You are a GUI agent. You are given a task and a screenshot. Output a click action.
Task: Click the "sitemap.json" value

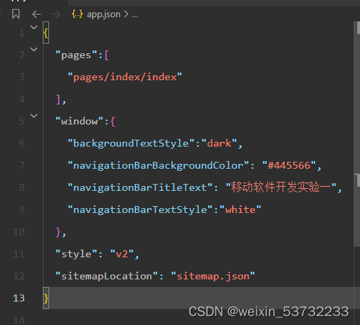(x=213, y=276)
